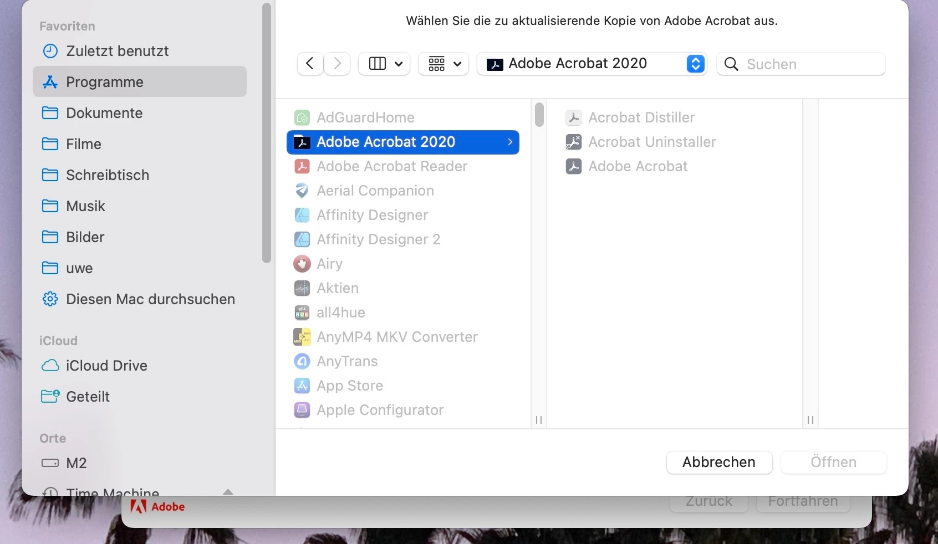Open the Adobe Acrobat 2020 path popup
938x544 pixels.
pyautogui.click(x=592, y=64)
